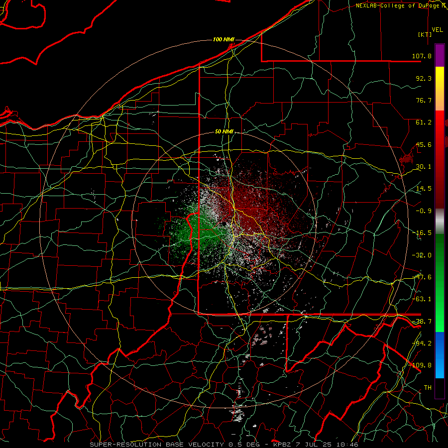Click the black TH band on the color bar
The image size is (448, 448).
click(440, 388)
